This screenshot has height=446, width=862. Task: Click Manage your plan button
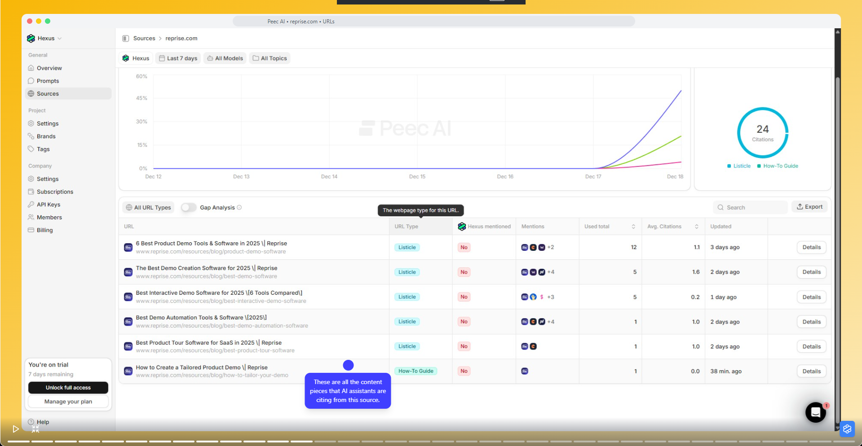(68, 402)
